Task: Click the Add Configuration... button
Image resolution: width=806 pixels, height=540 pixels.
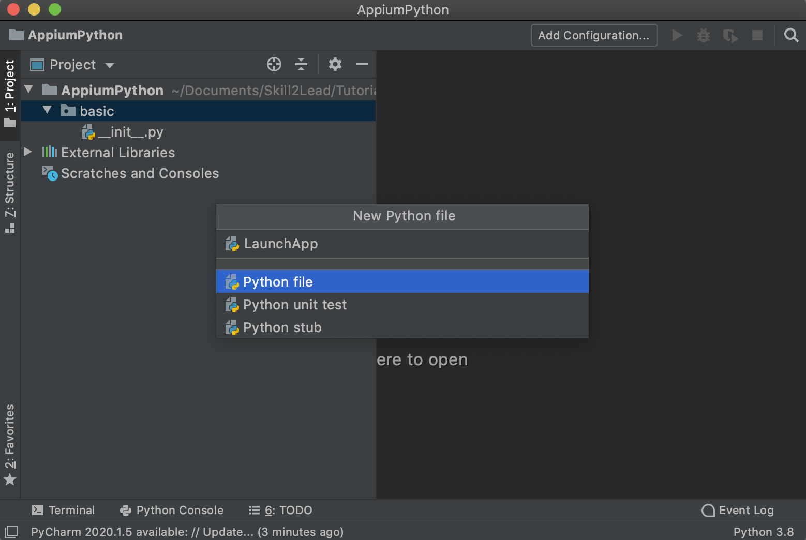Action: pos(593,35)
